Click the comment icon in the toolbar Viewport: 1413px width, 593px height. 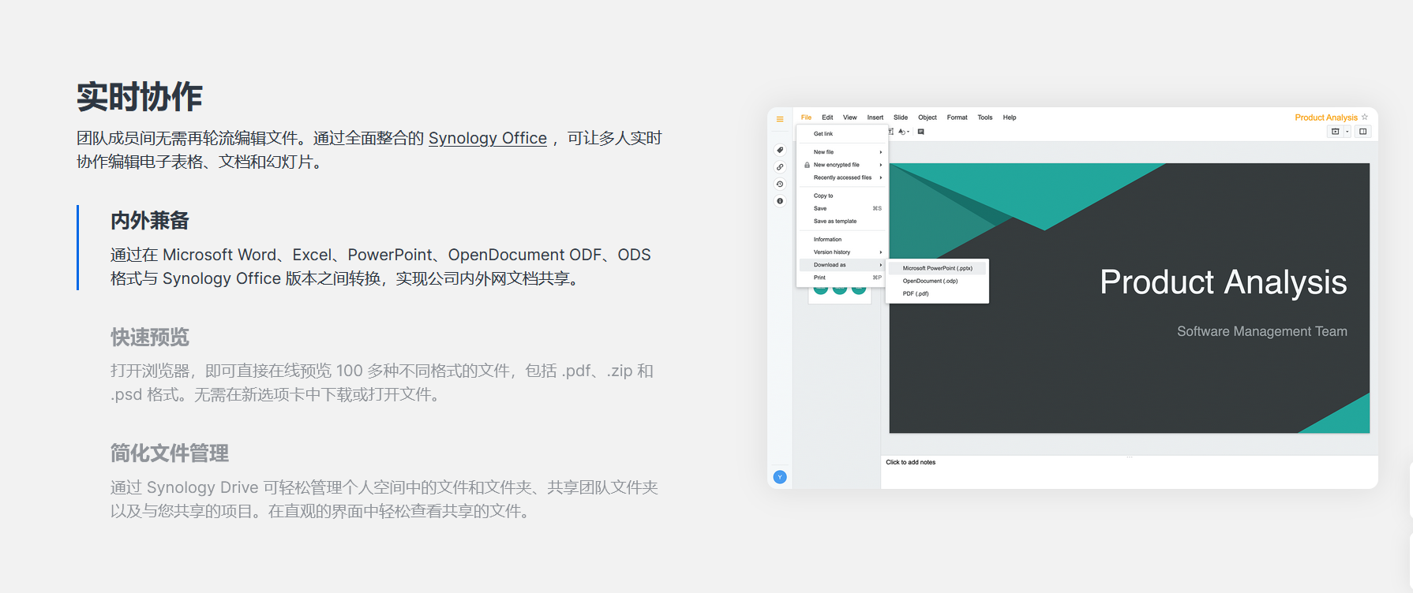pyautogui.click(x=921, y=132)
